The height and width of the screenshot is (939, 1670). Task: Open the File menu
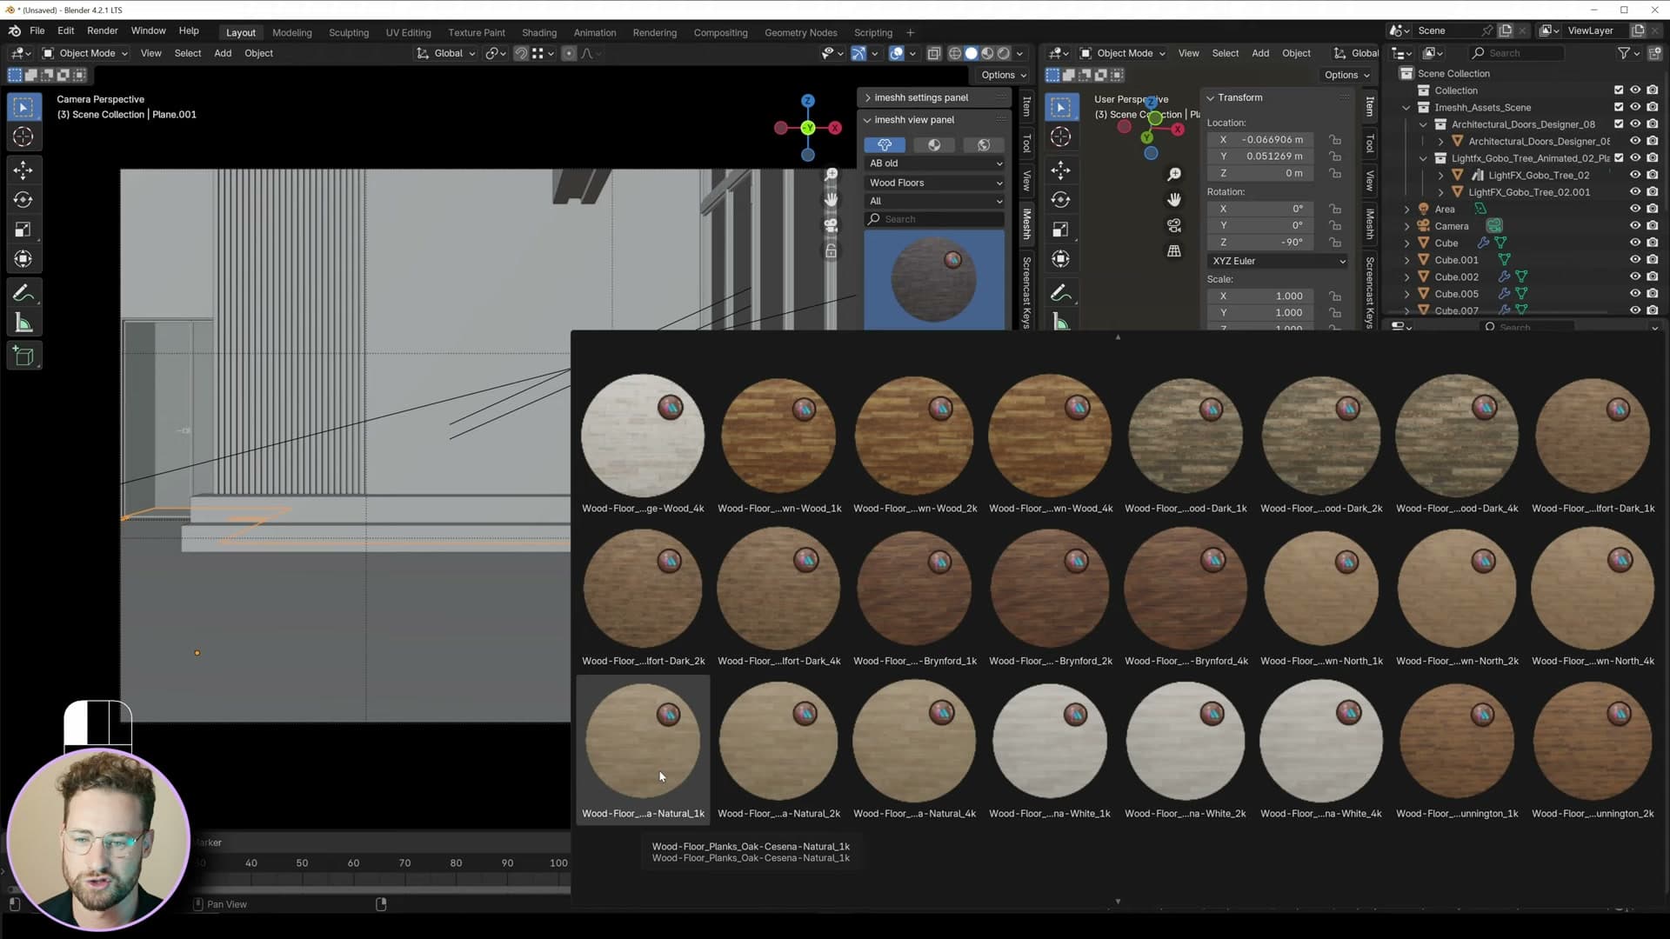(37, 30)
